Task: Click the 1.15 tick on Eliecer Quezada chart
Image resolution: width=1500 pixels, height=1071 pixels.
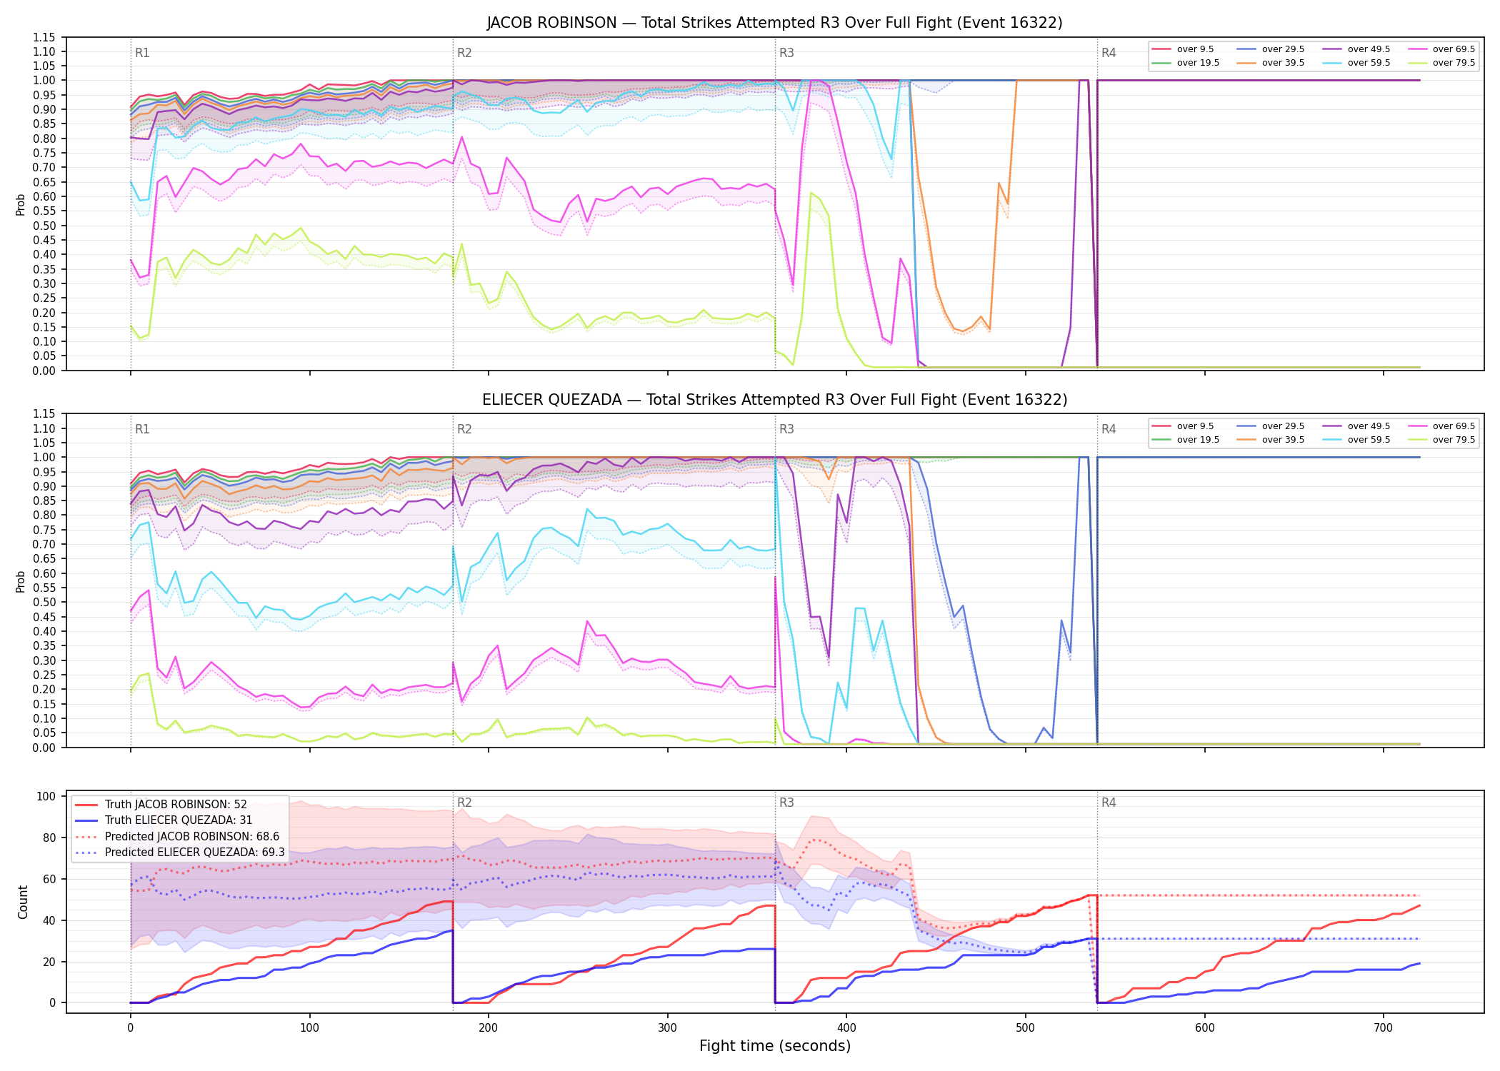Action: coord(44,414)
